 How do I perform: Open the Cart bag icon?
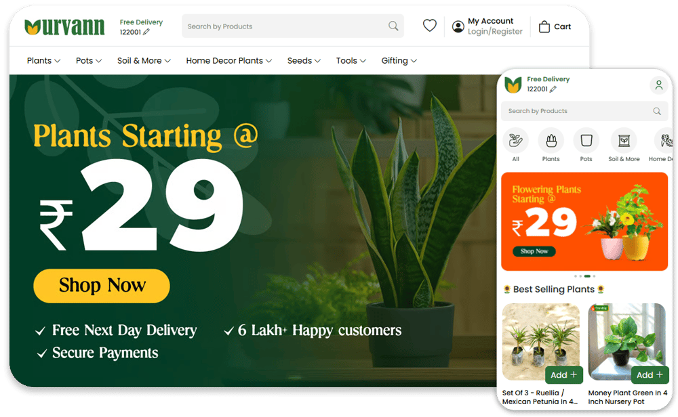[544, 27]
